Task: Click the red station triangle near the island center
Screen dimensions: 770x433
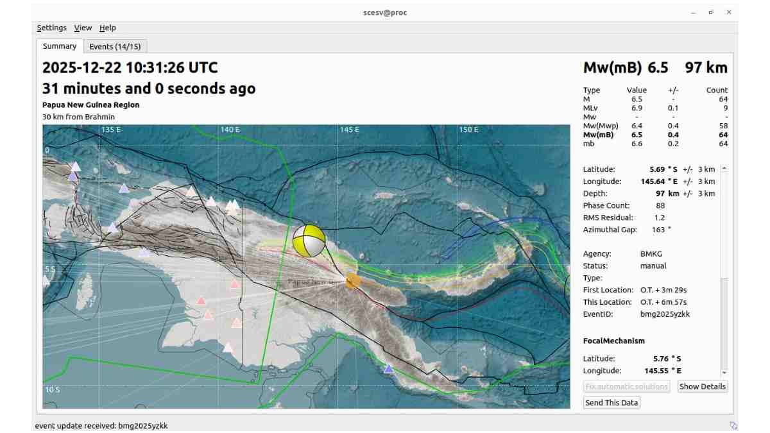Action: (233, 284)
